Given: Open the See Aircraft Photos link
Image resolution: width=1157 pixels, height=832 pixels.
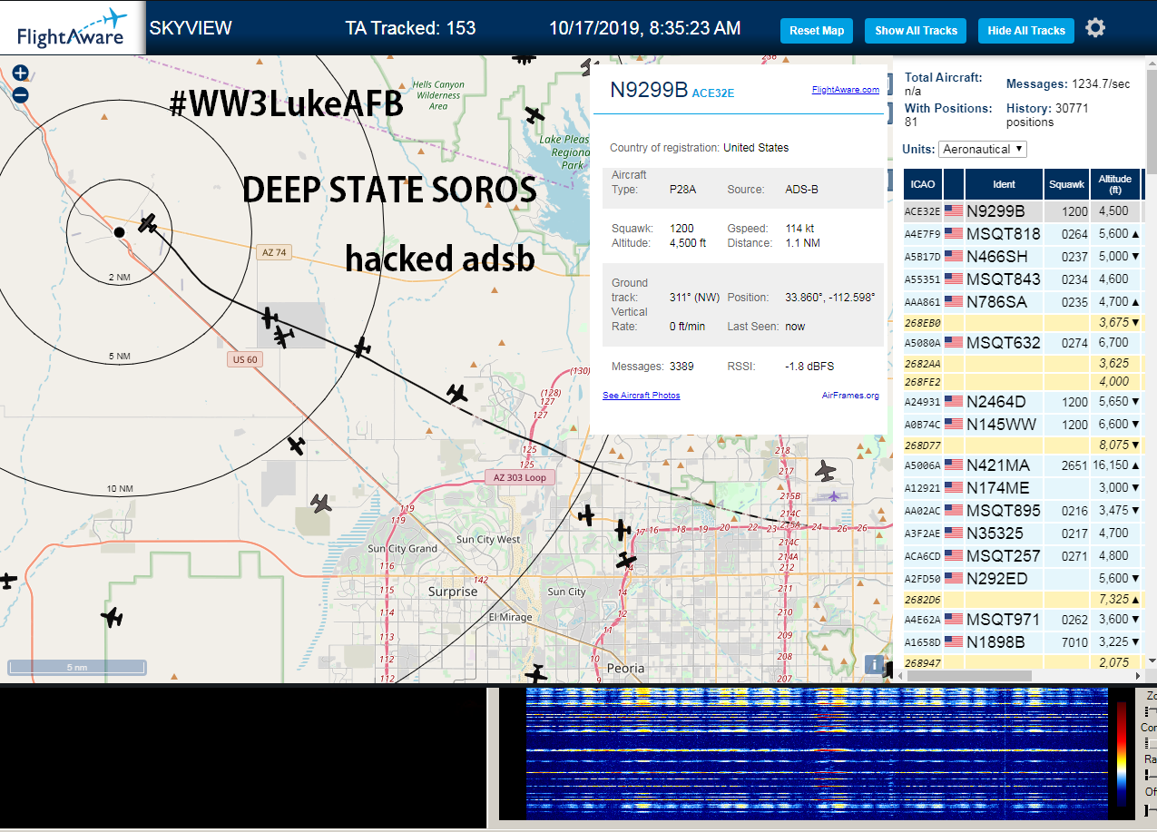Looking at the screenshot, I should click(641, 396).
